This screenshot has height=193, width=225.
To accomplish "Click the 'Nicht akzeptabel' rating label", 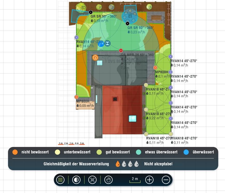I will 158,164.
